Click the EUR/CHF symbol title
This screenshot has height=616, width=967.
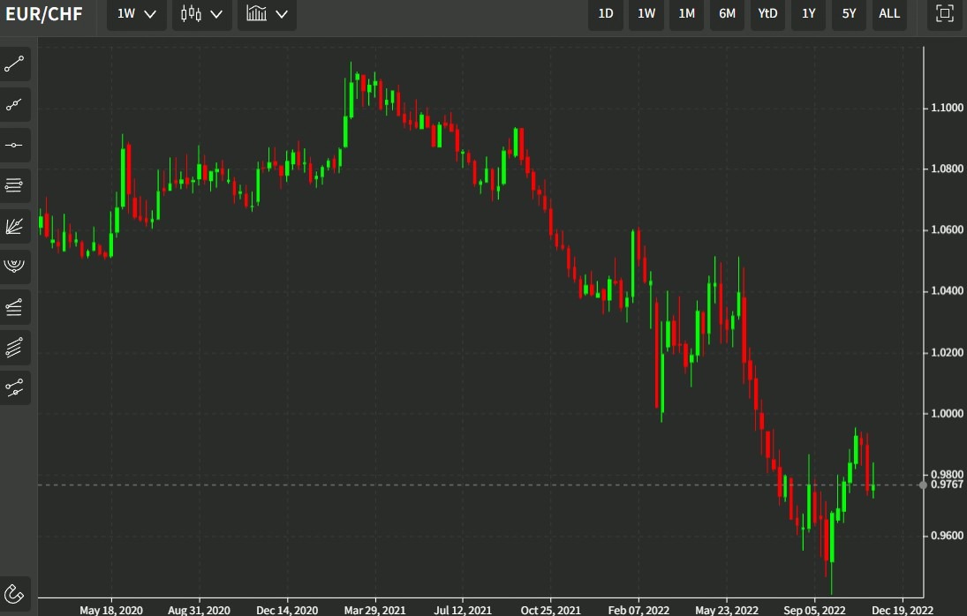click(44, 14)
